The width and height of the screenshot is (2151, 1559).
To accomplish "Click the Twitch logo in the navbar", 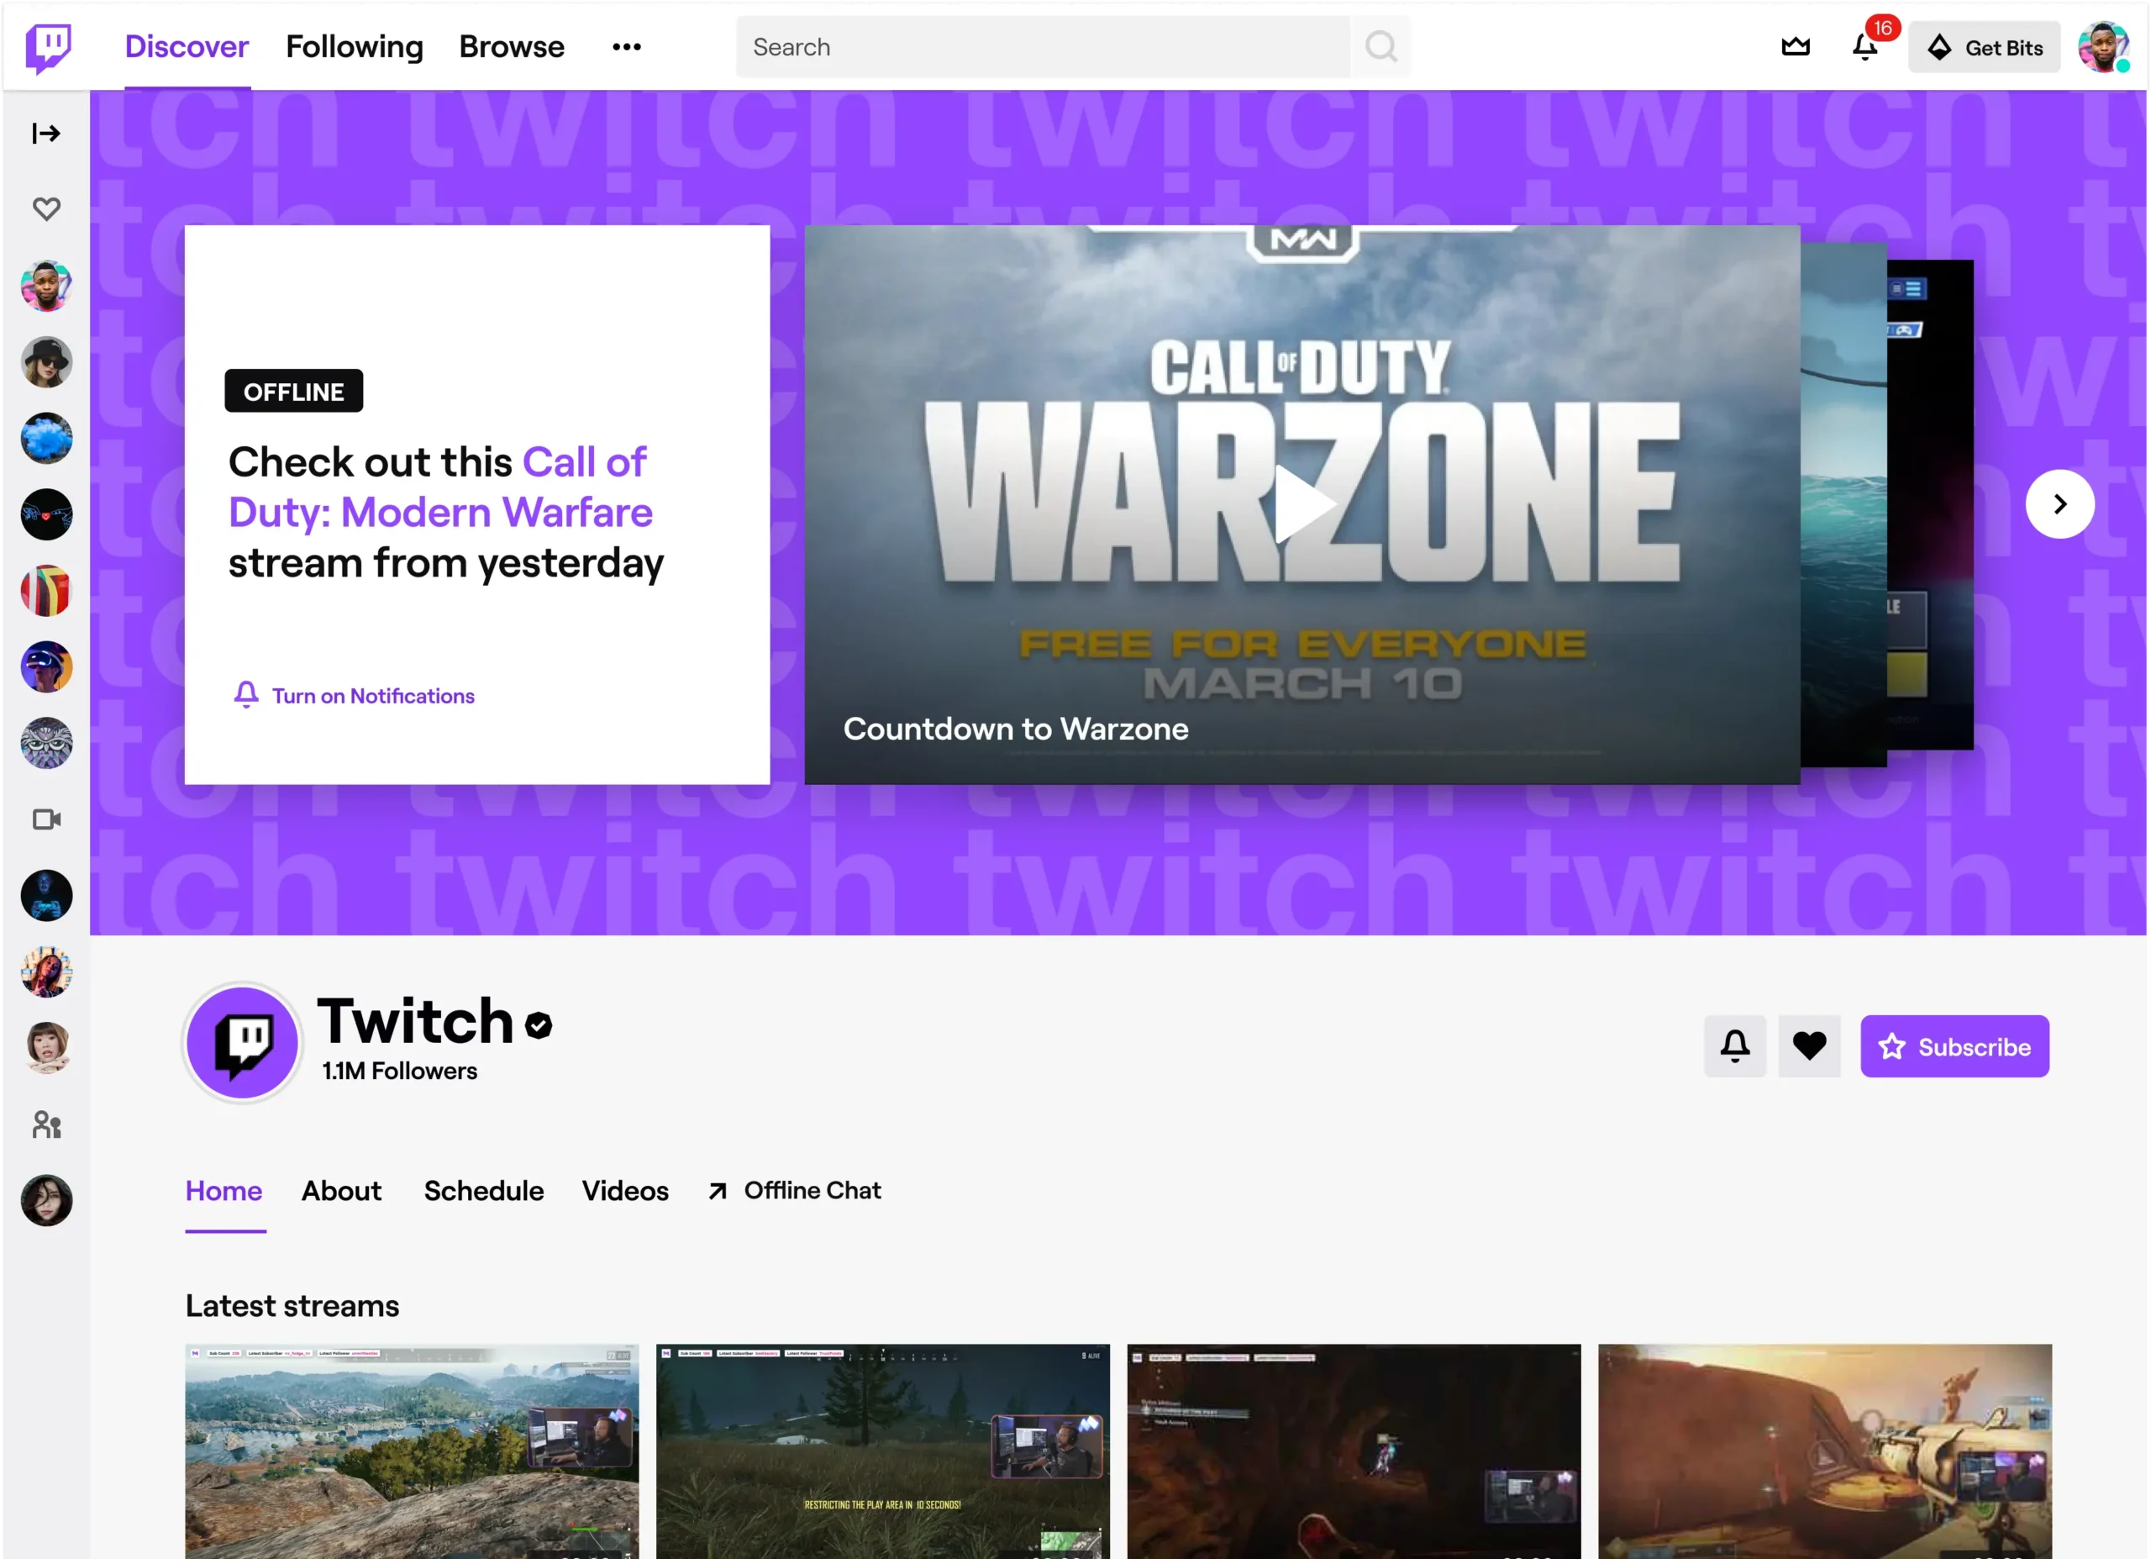I will click(47, 45).
